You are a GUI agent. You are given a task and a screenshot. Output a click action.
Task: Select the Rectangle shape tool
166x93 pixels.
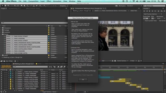[x=22, y=6]
